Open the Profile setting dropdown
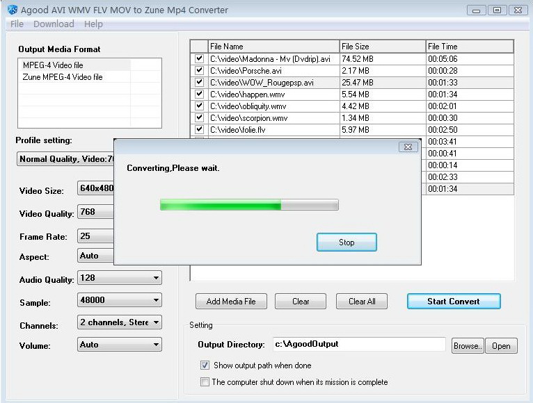This screenshot has height=403, width=533. click(x=65, y=159)
